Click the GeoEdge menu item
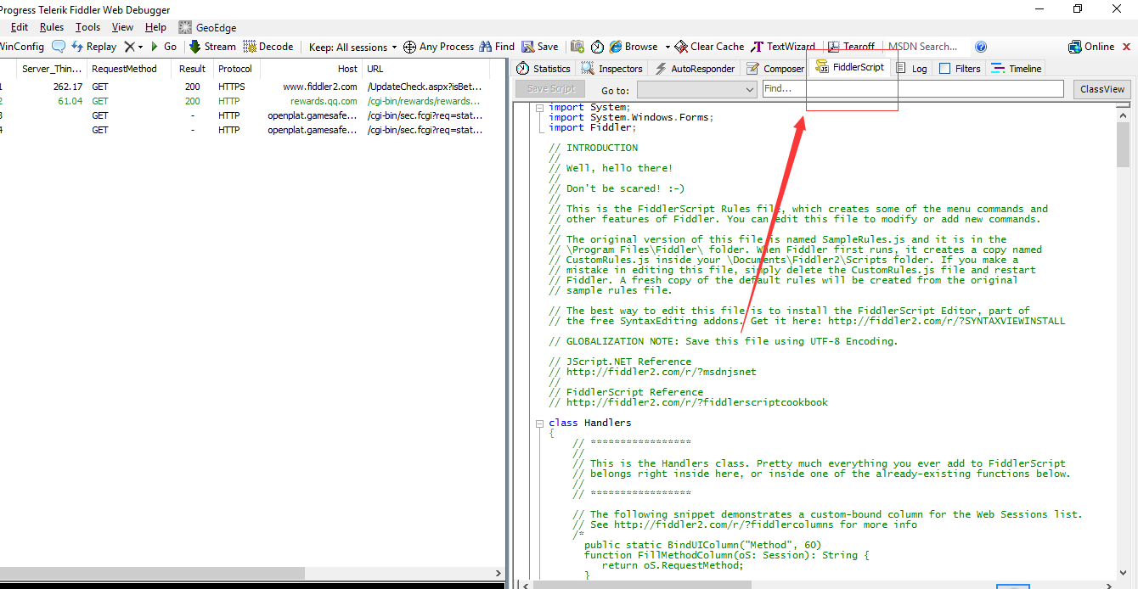The image size is (1138, 589). coord(207,27)
